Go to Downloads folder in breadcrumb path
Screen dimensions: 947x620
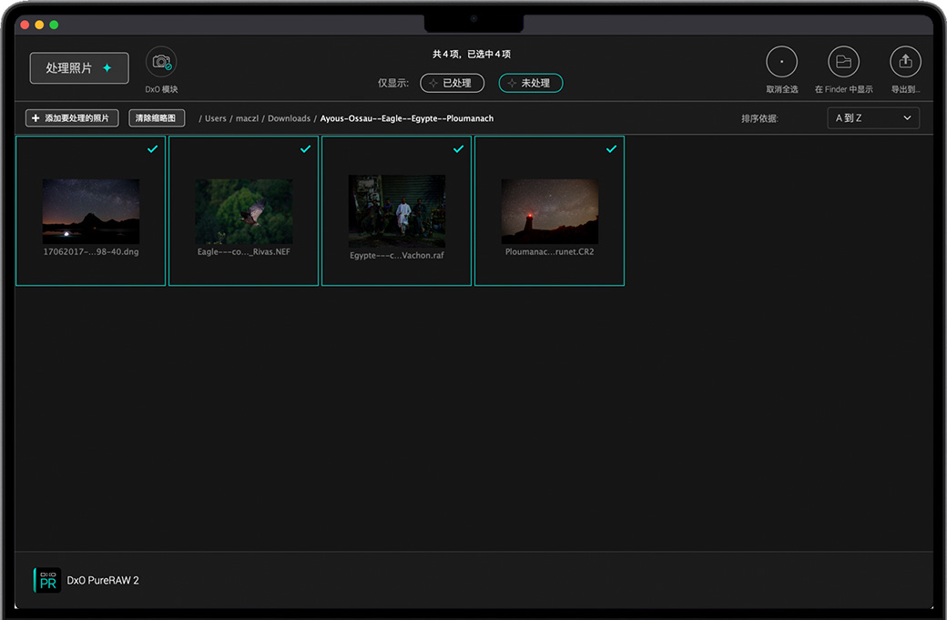(x=289, y=118)
